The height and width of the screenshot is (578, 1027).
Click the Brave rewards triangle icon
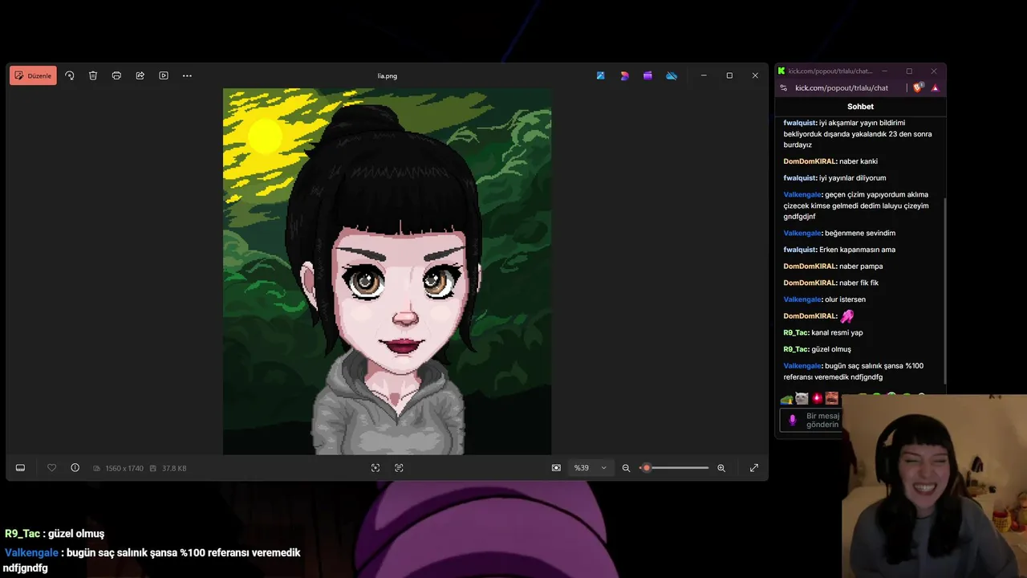click(936, 88)
